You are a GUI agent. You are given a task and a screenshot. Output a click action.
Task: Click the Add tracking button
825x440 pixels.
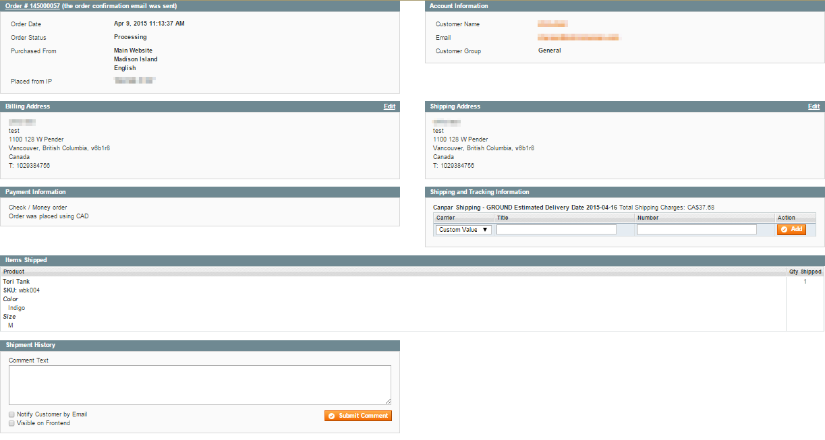pyautogui.click(x=791, y=230)
